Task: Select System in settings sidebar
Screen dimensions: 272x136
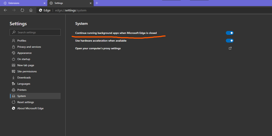Action: pyautogui.click(x=35, y=96)
